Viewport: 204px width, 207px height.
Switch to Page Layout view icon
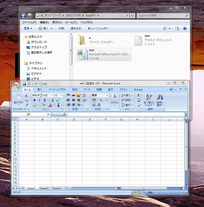pos(139,193)
